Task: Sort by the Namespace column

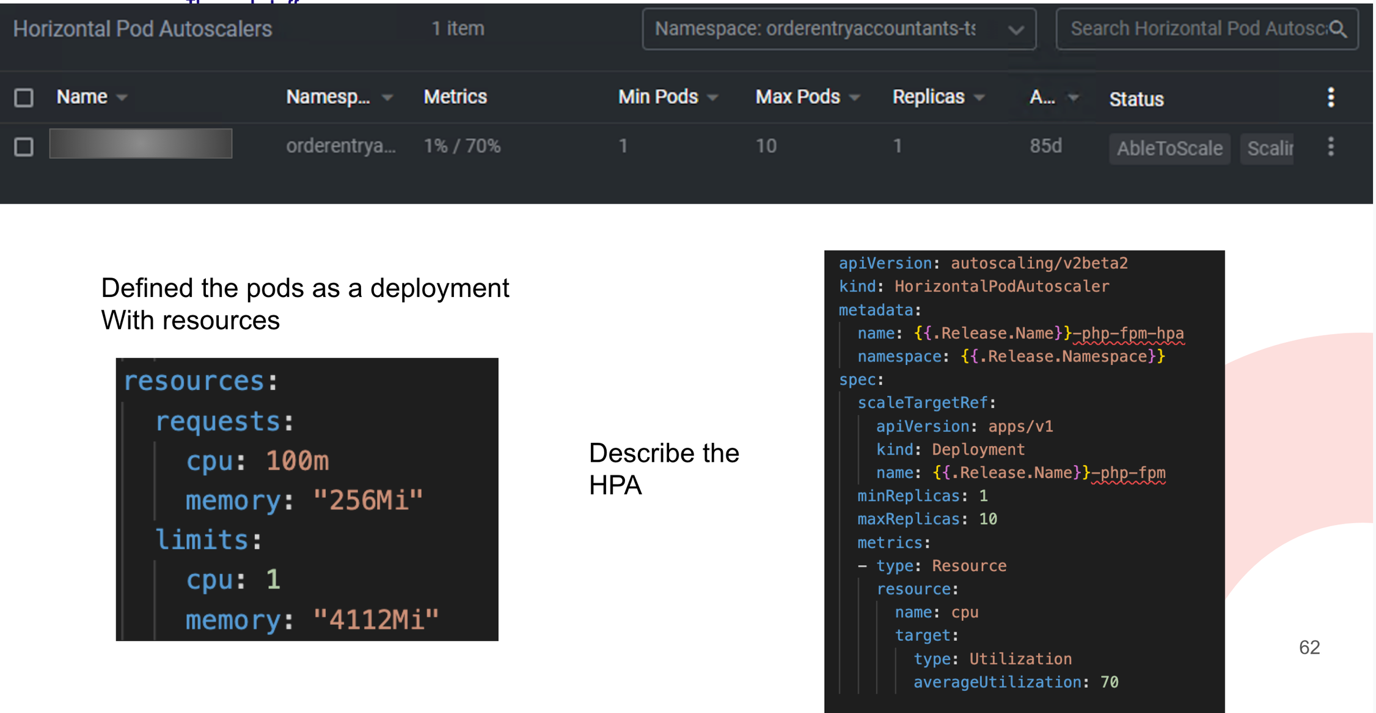Action: (339, 97)
